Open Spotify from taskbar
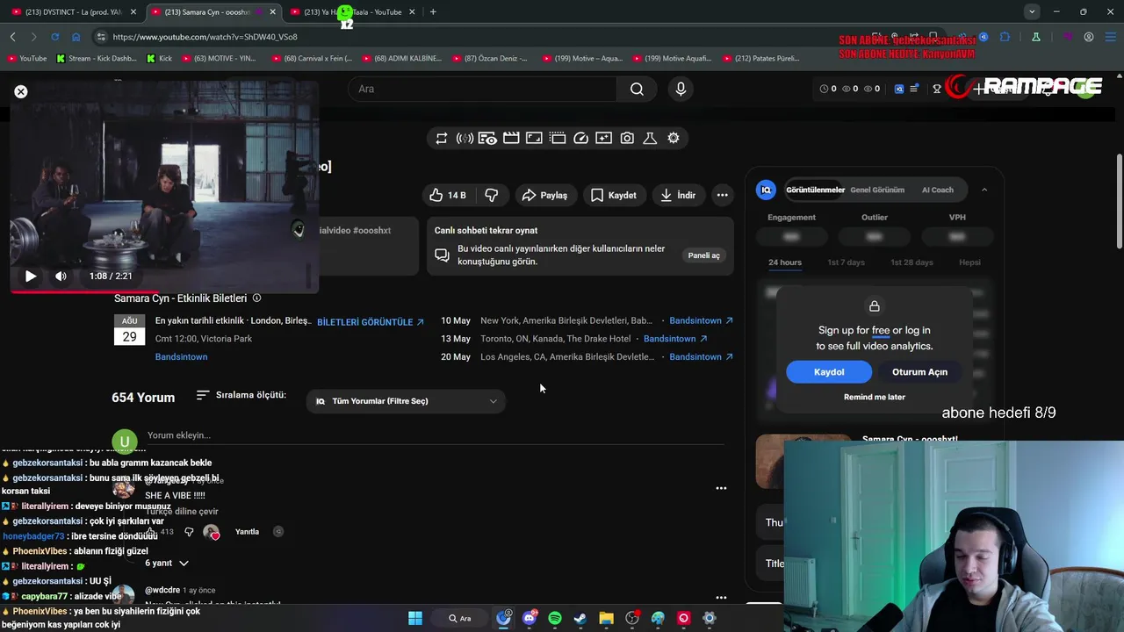 555,618
